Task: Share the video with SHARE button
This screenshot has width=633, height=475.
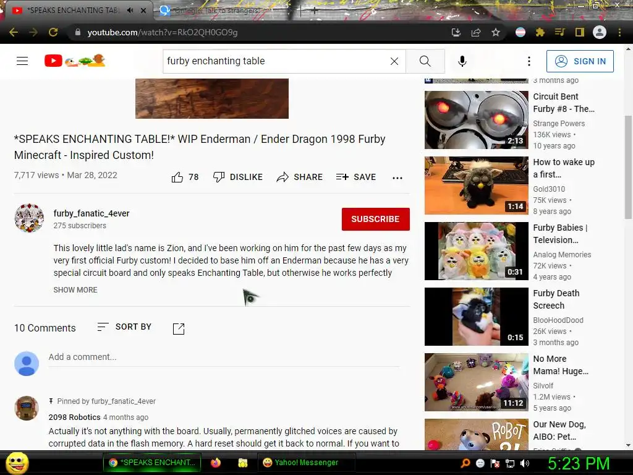Action: coord(300,177)
